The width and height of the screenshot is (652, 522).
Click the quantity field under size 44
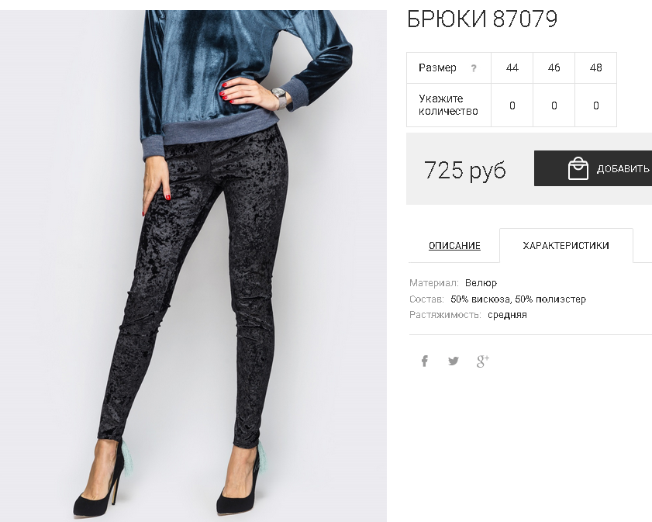point(512,105)
